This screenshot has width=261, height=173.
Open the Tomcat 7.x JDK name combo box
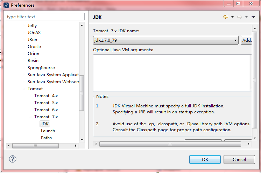(x=165, y=40)
